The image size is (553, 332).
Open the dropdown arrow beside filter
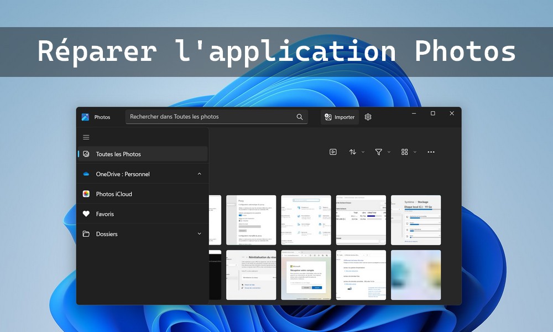point(389,152)
